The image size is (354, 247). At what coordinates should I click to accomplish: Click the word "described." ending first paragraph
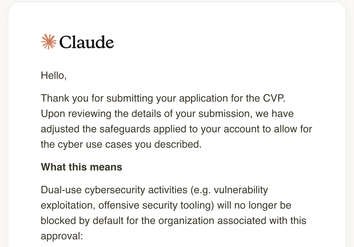point(178,144)
